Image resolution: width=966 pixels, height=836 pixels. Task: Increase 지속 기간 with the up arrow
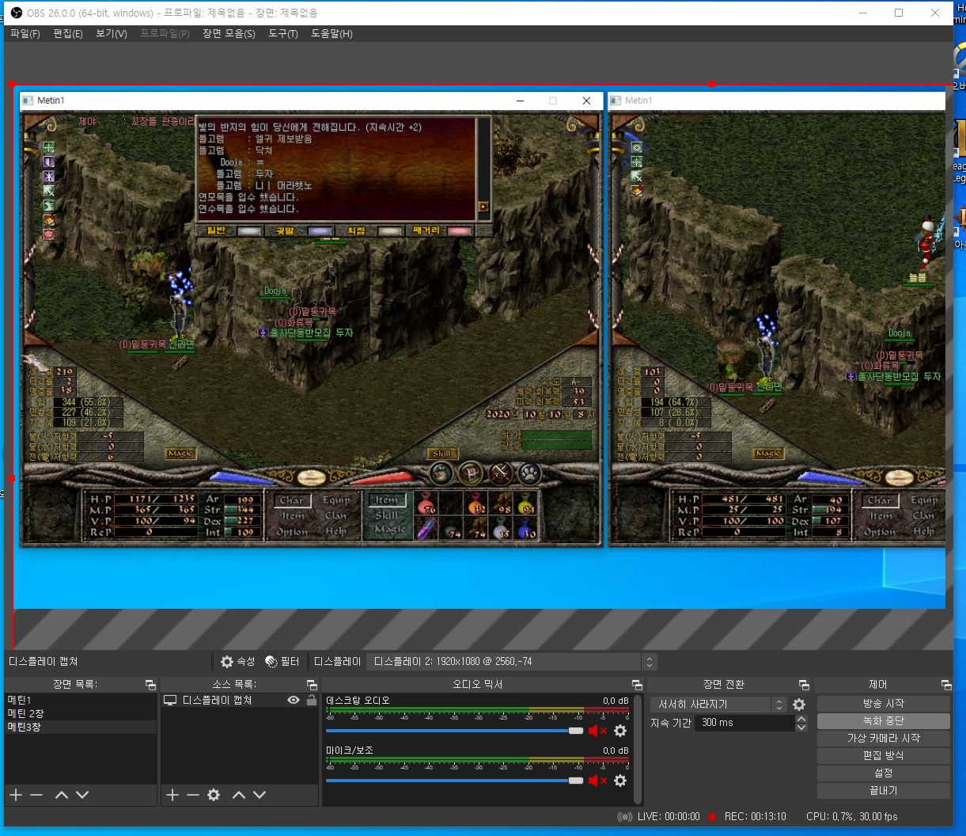[x=801, y=719]
